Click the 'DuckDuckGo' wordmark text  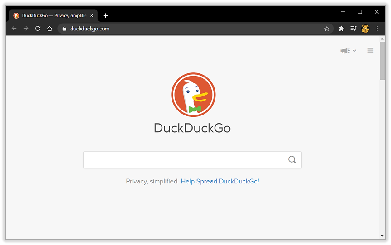pyautogui.click(x=192, y=128)
